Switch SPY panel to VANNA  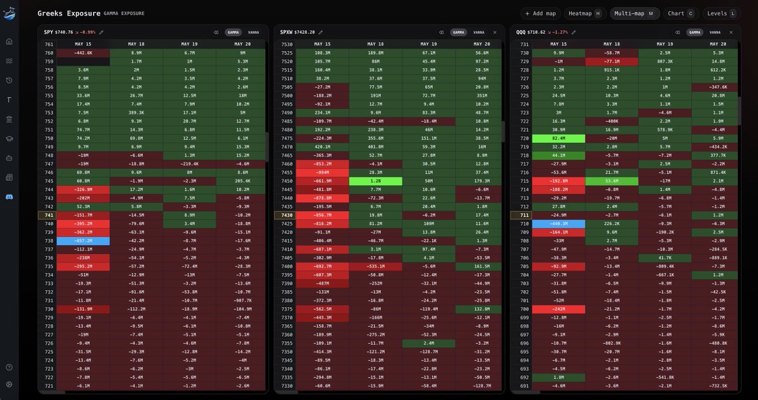(253, 32)
